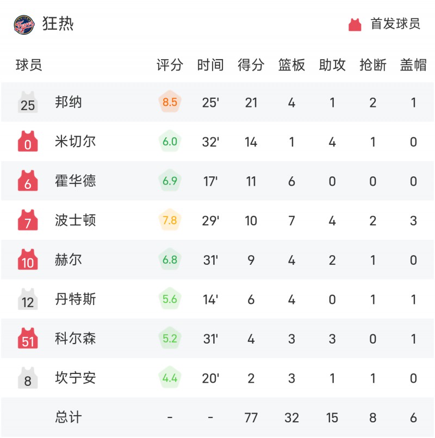The width and height of the screenshot is (435, 438).
Task: Click the gray number 25 jersey icon
Action: point(28,102)
